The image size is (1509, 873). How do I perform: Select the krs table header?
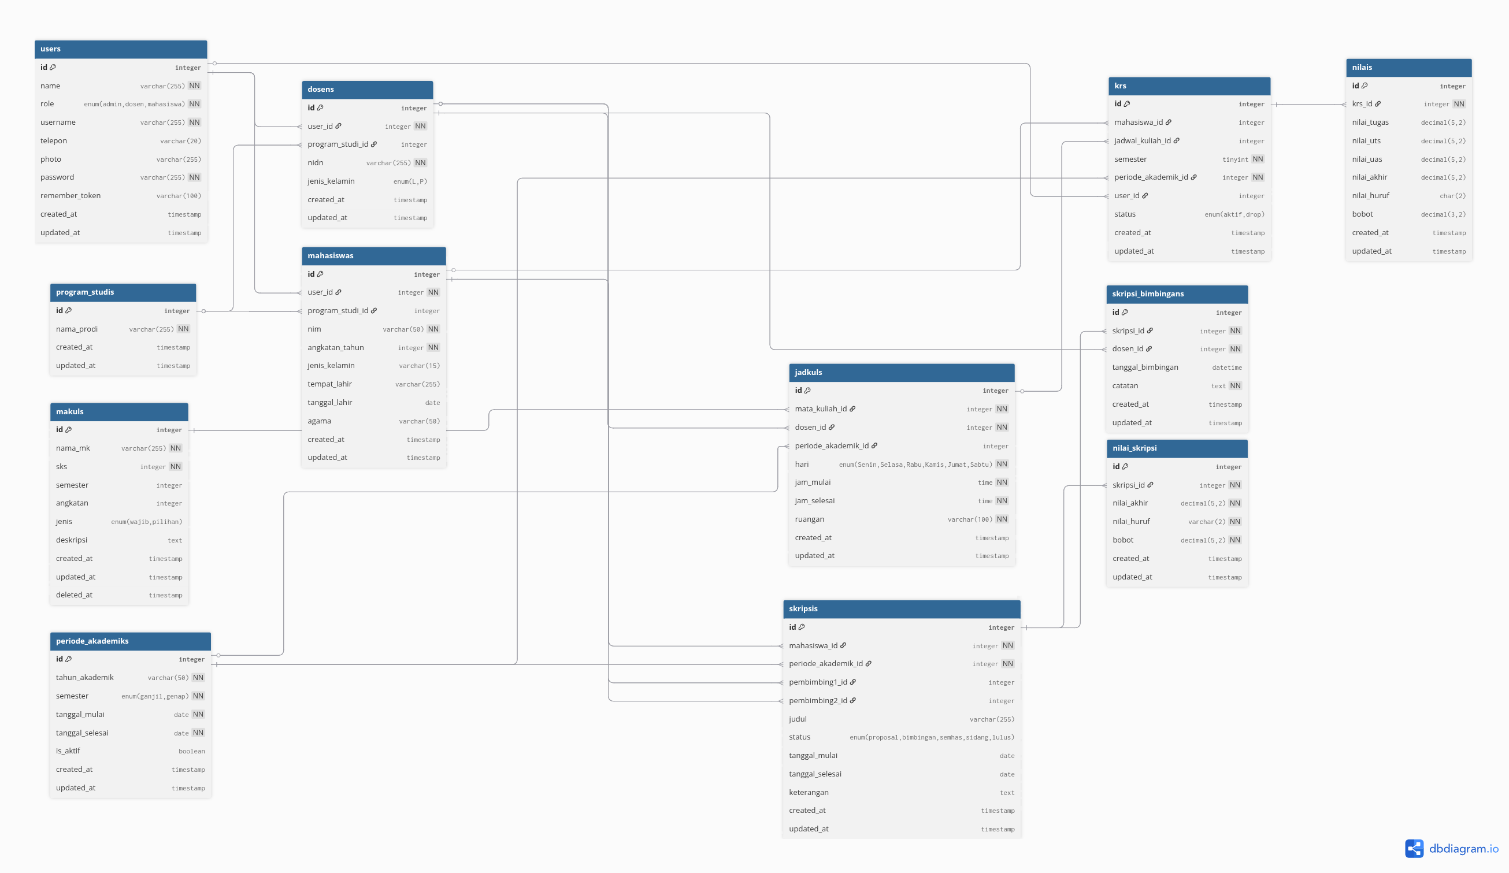point(1189,86)
